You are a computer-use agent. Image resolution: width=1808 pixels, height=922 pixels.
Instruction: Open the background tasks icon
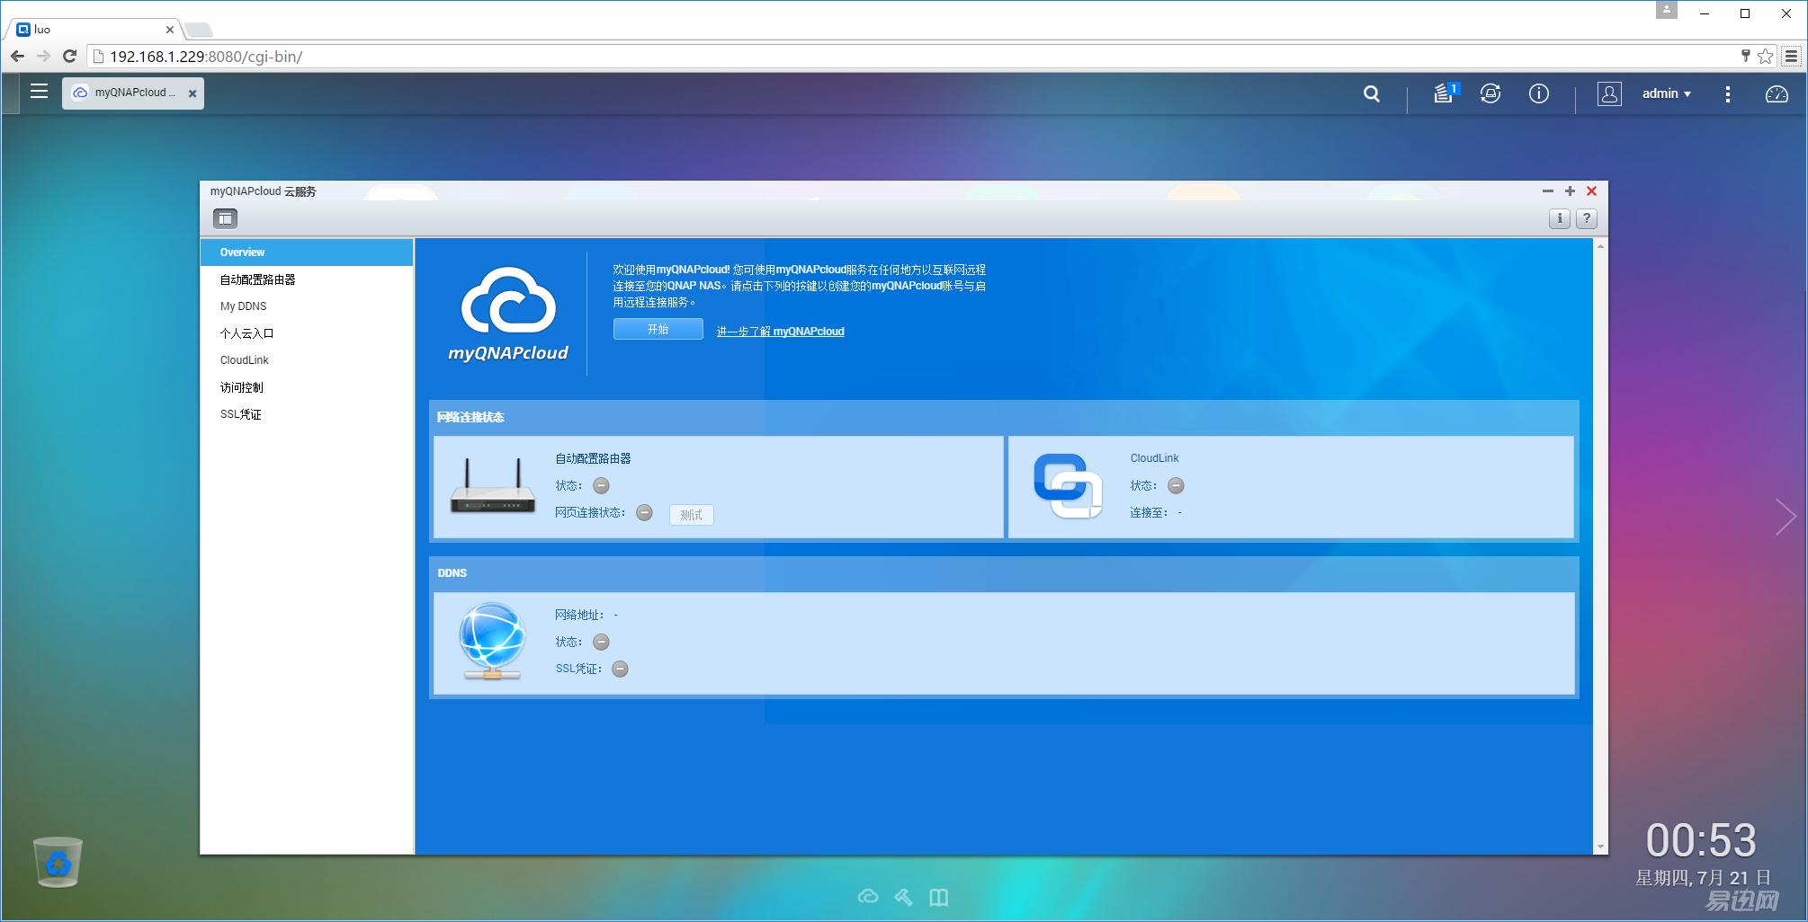1446,93
